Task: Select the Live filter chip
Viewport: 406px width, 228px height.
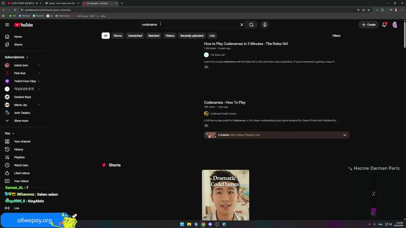Action: pyautogui.click(x=212, y=36)
